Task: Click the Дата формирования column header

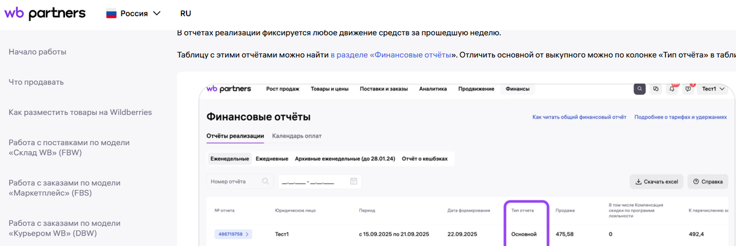Action: (x=470, y=211)
